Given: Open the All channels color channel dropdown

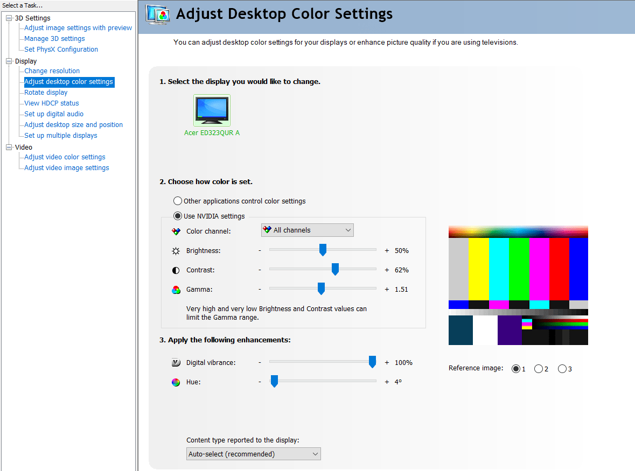Looking at the screenshot, I should 308,230.
